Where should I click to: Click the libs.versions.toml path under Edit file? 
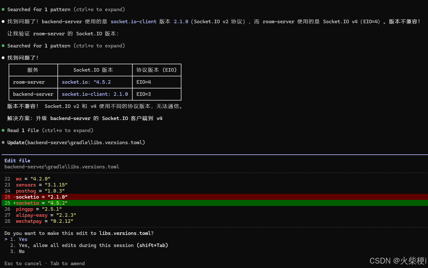point(62,167)
